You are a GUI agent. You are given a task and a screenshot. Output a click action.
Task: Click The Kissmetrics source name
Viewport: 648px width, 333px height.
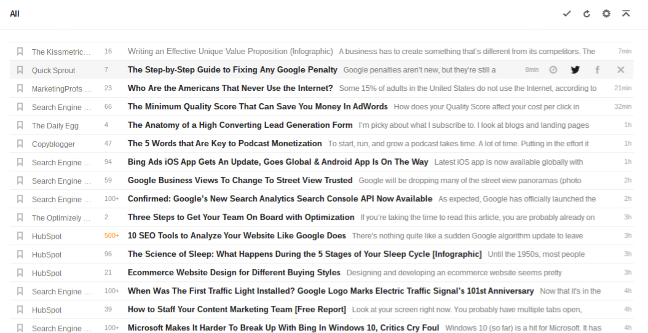(x=61, y=52)
